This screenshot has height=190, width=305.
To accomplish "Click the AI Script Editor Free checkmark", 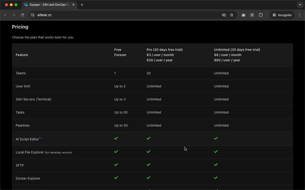I will 116,138.
